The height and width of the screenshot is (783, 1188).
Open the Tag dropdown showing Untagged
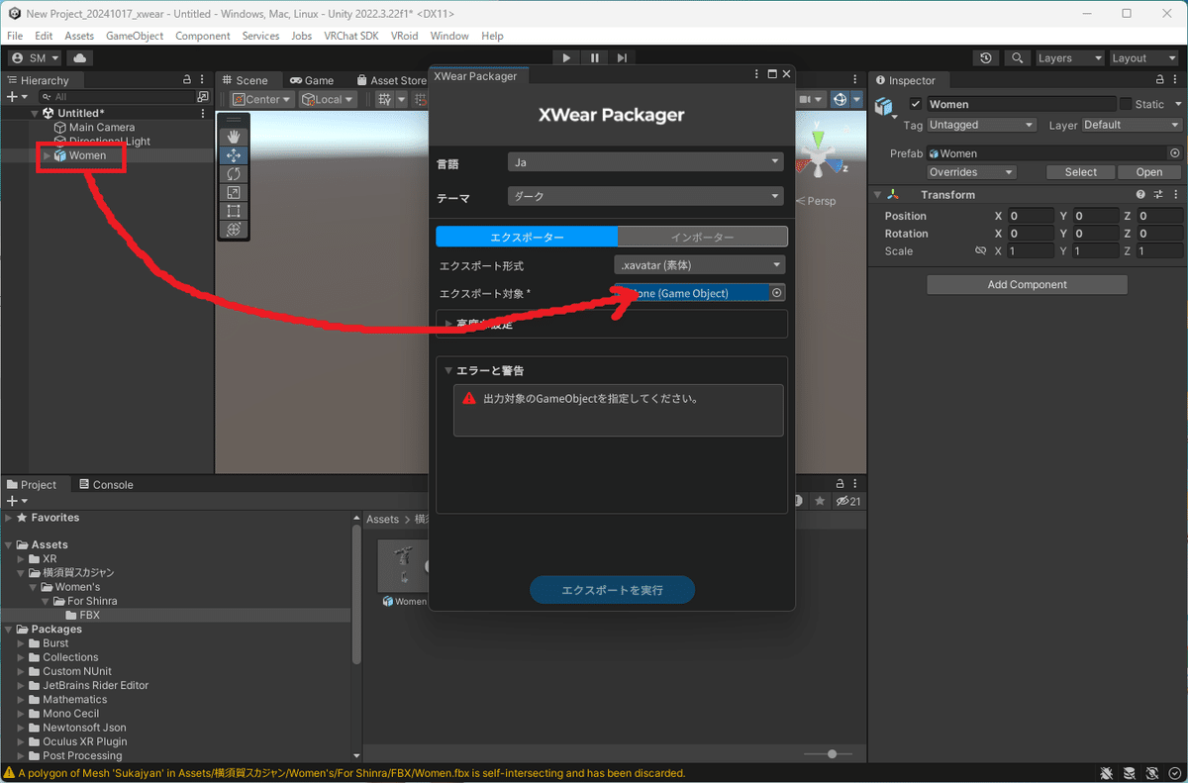tap(981, 125)
